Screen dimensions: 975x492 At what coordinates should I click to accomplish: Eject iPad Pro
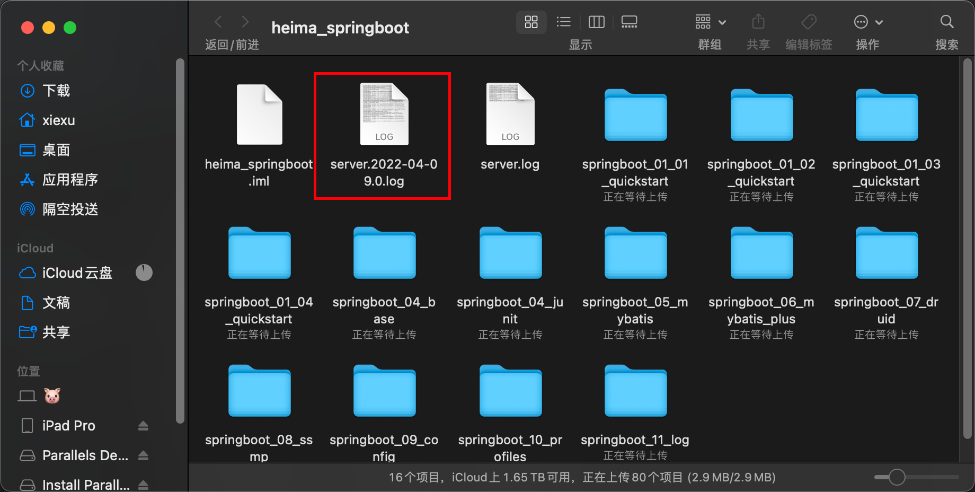(x=143, y=426)
